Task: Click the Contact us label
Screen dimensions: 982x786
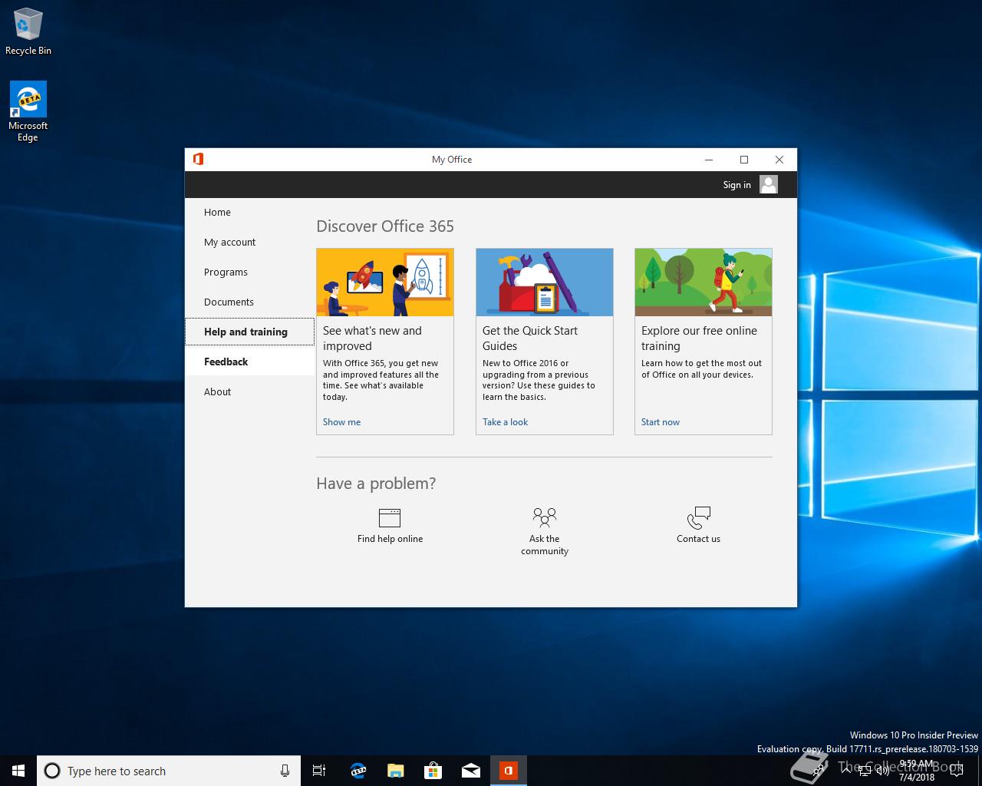Action: pyautogui.click(x=698, y=539)
